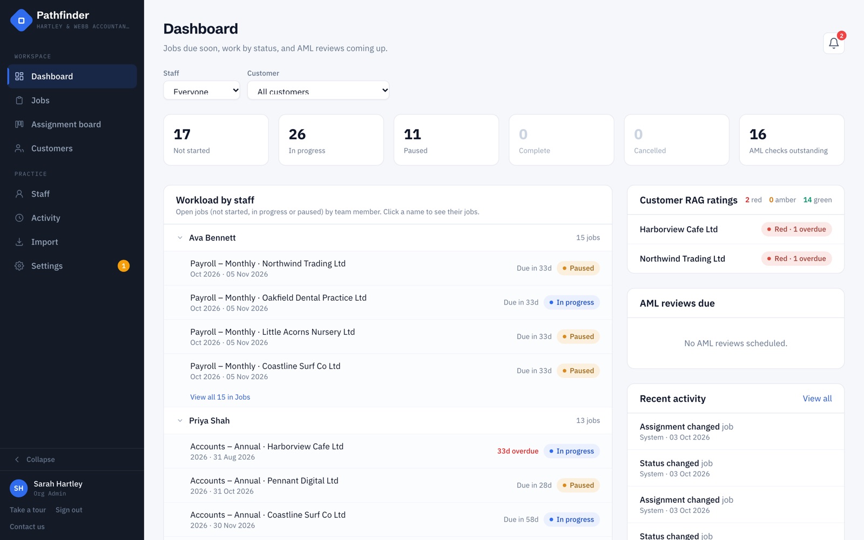
Task: Click the Assignment board icon
Action: click(x=19, y=124)
